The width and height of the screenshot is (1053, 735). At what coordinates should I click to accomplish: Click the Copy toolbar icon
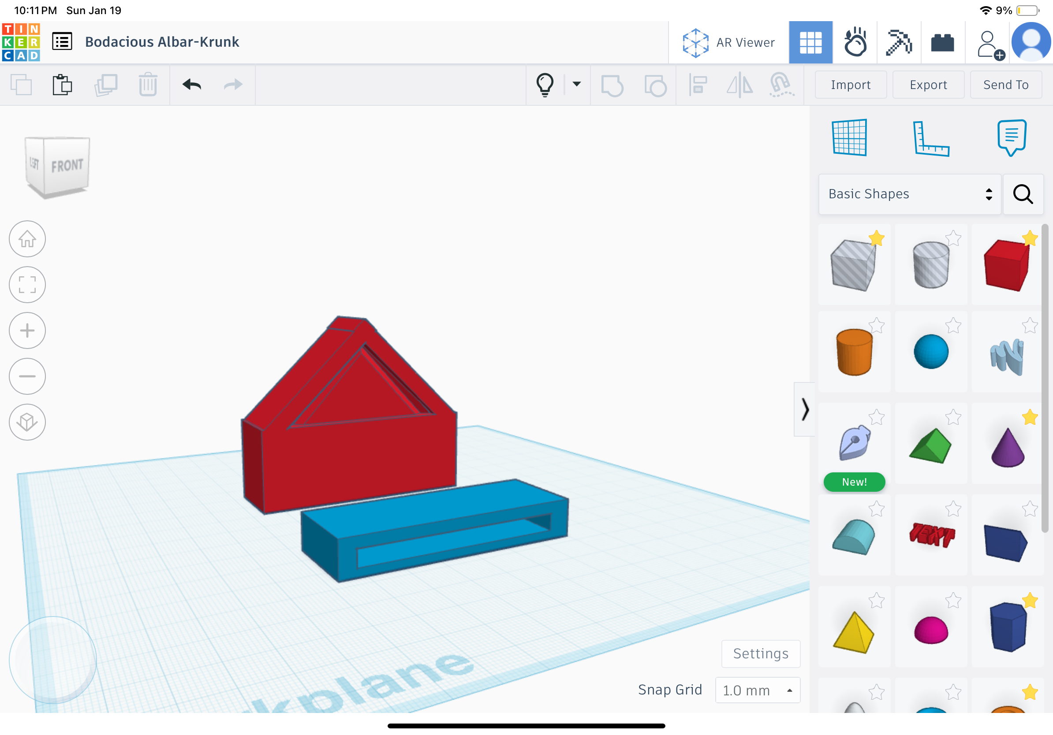(x=21, y=85)
